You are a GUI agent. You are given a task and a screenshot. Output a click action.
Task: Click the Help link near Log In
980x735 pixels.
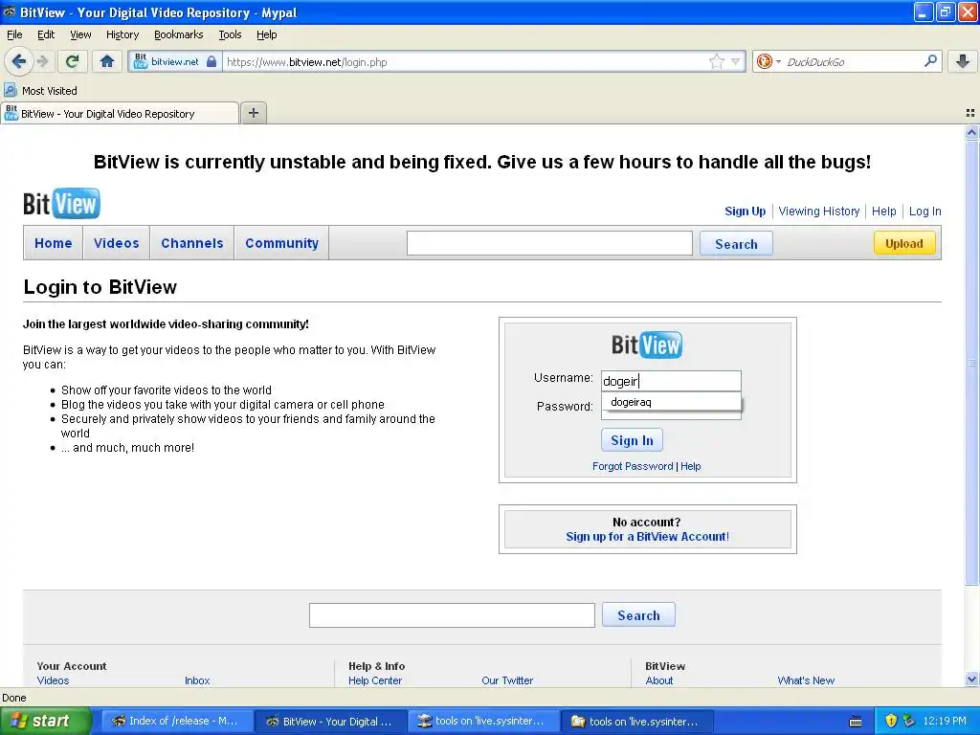pos(883,212)
